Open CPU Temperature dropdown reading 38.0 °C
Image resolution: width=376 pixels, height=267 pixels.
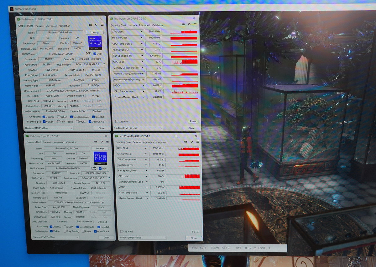pyautogui.click(x=146, y=193)
